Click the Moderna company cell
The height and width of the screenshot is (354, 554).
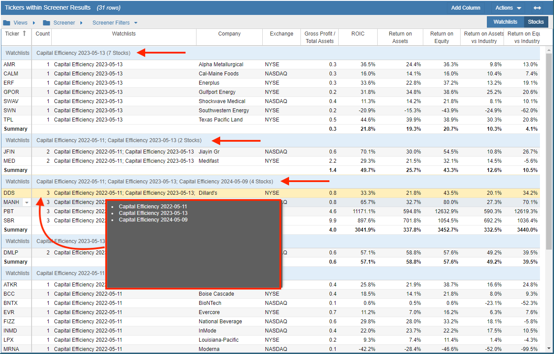[229, 349]
